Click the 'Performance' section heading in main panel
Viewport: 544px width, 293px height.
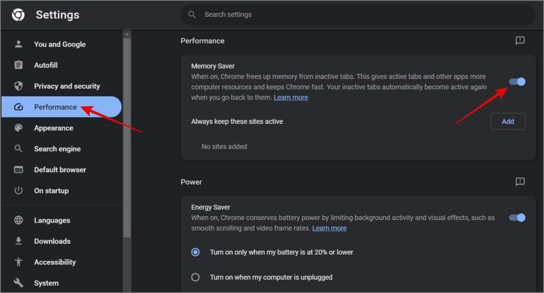[x=202, y=41]
